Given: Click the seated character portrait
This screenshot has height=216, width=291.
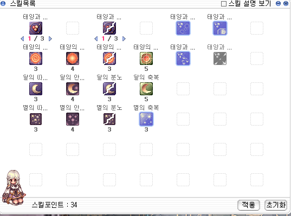Looking at the screenshot, I should pos(14,187).
